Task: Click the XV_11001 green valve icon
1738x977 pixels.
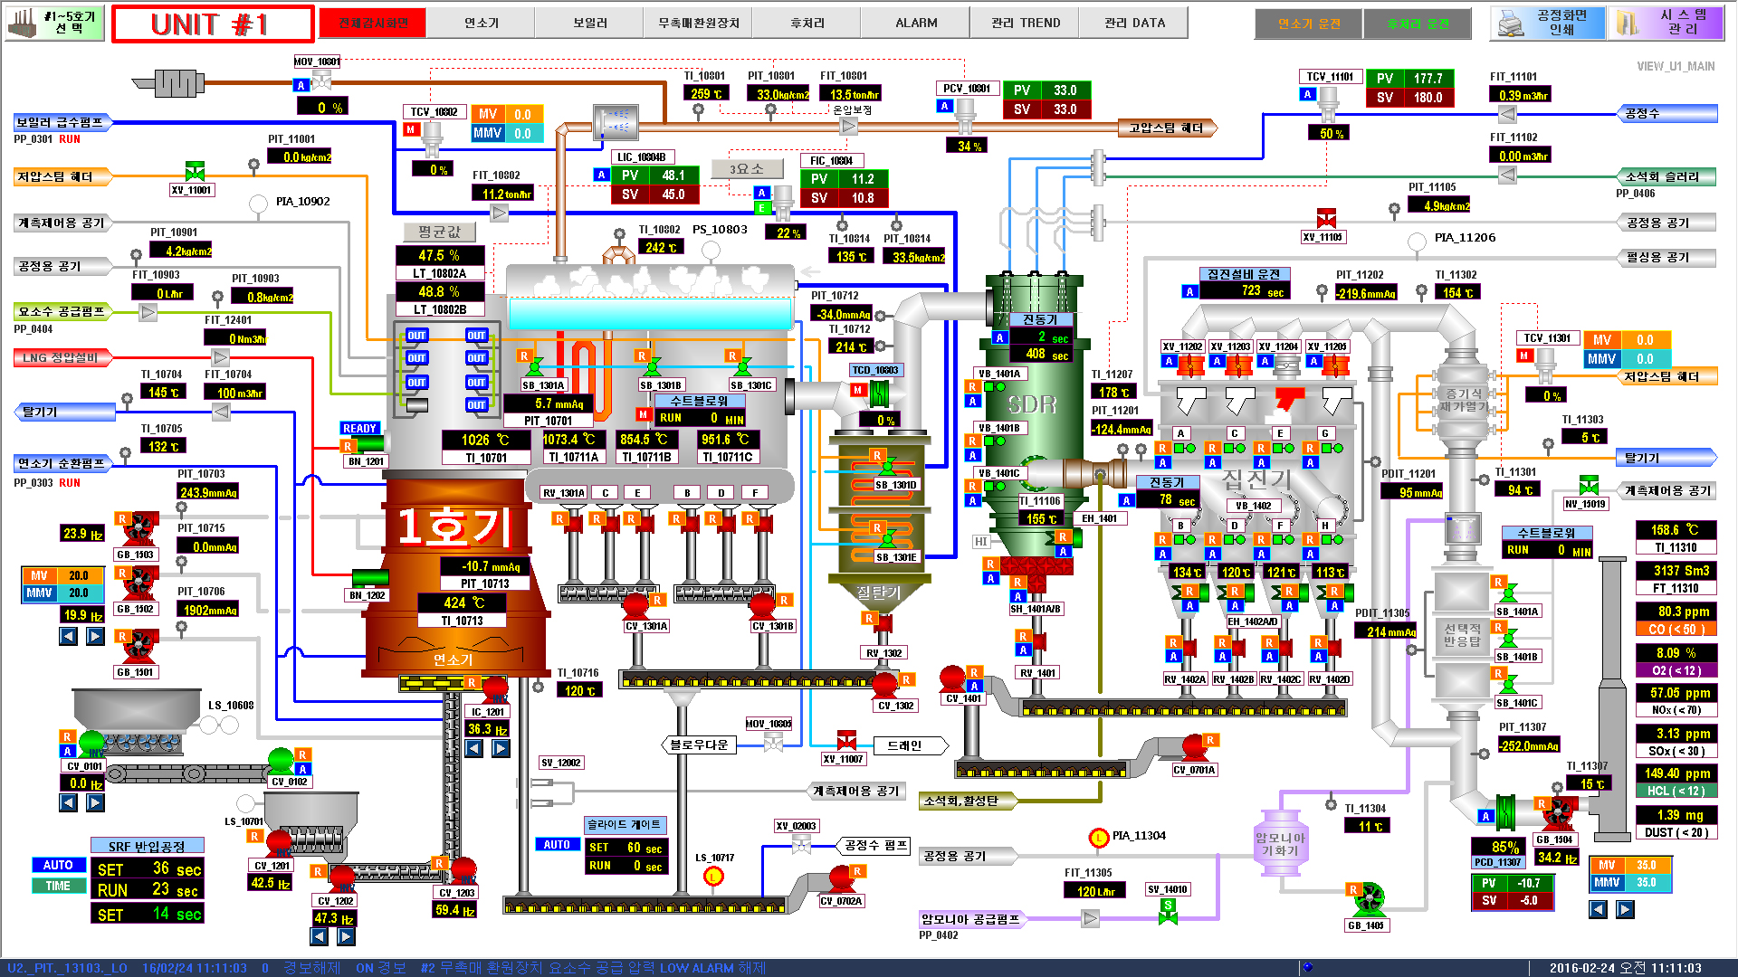Action: 194,172
